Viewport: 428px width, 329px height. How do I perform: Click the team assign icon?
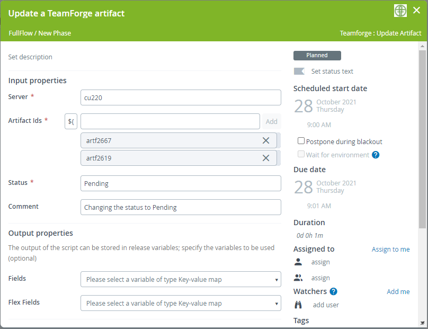(298, 278)
